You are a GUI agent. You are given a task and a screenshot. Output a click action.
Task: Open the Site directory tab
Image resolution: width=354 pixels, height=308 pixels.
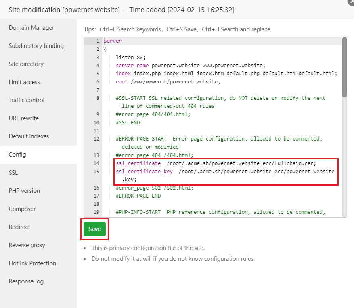point(26,64)
